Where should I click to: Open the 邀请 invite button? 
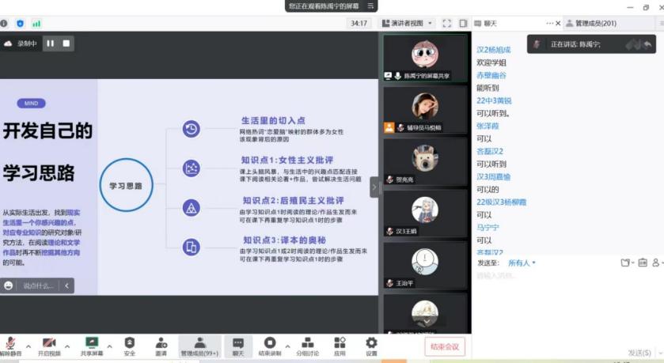click(161, 346)
